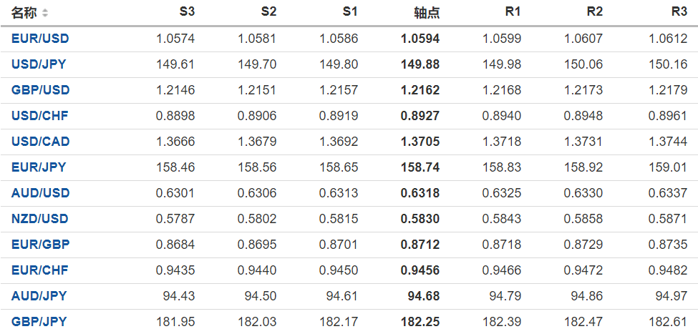Open the AUD/JPY currency link
698x334 pixels.
pos(39,296)
